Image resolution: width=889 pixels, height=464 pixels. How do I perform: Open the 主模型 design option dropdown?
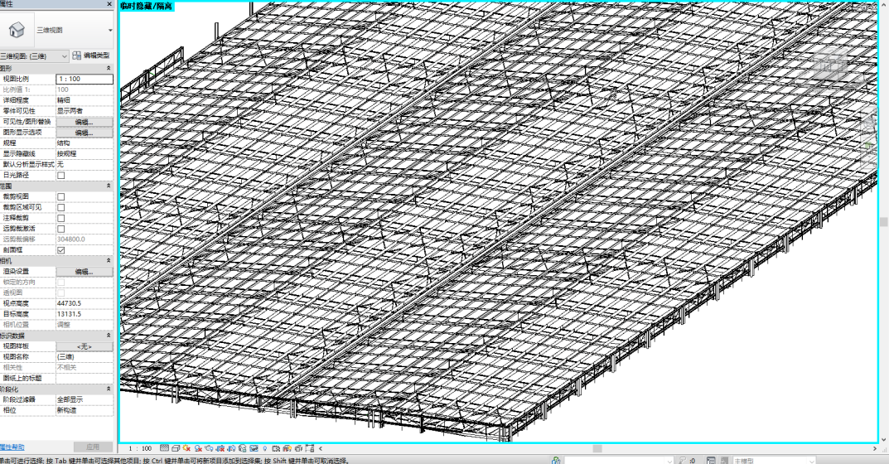(774, 460)
